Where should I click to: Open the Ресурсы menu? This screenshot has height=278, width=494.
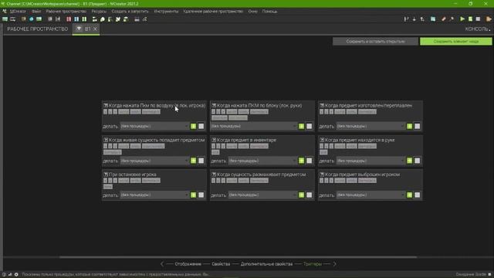(99, 12)
